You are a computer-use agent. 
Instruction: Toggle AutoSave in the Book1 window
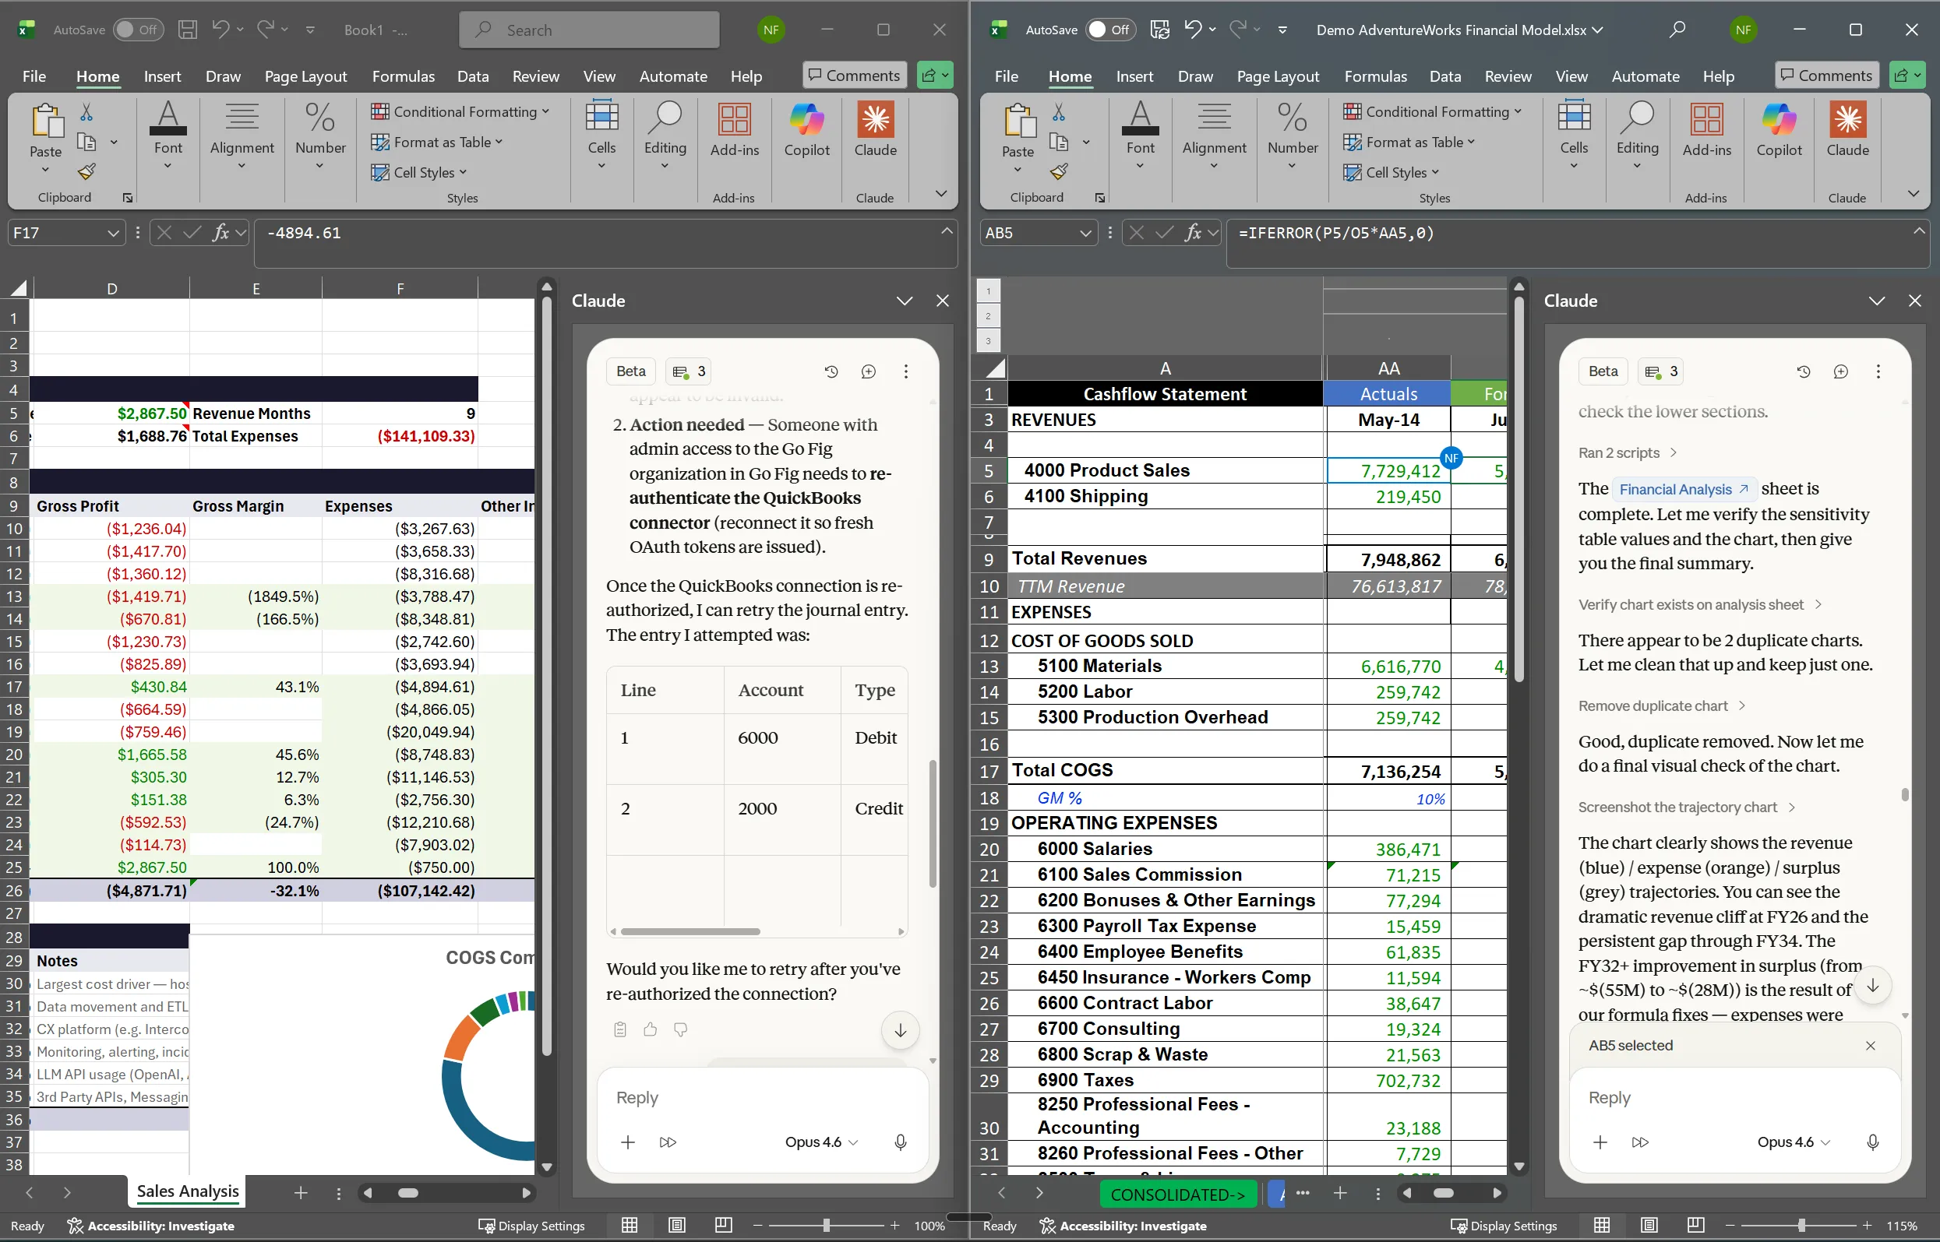click(137, 30)
